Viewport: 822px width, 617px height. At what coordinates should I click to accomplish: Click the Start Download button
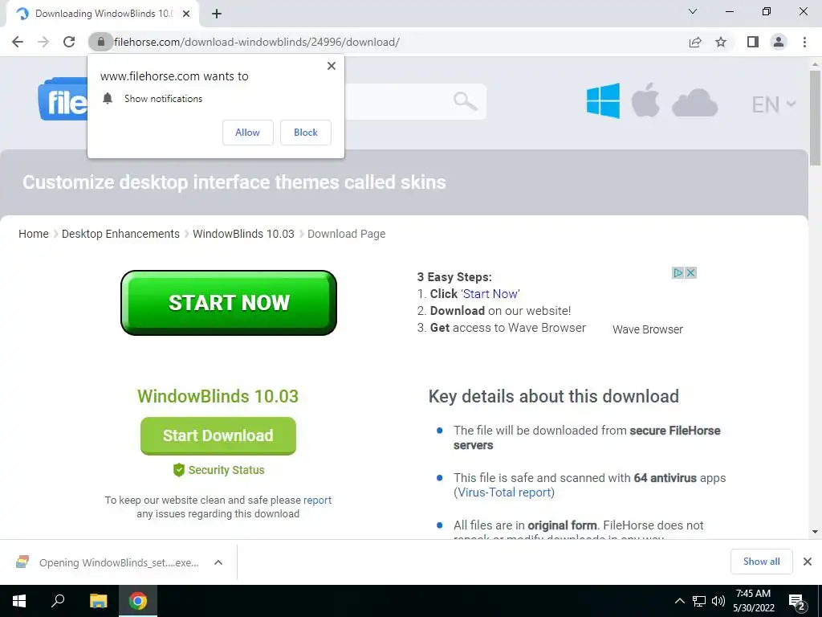pos(218,435)
